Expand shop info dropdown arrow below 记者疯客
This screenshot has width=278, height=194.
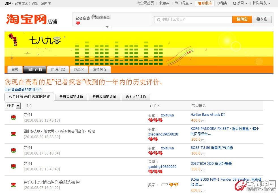[107, 27]
